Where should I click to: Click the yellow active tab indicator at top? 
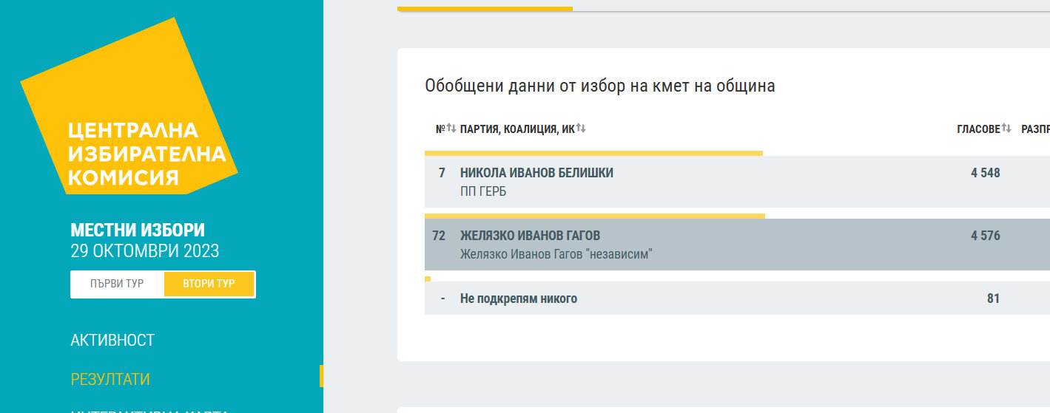click(x=485, y=9)
